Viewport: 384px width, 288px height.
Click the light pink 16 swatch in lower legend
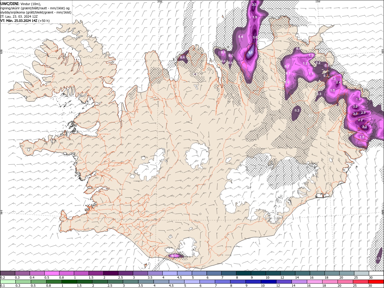315,281
